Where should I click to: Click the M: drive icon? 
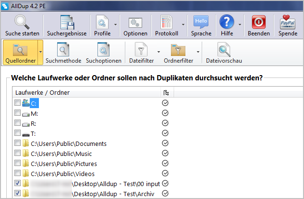pyautogui.click(x=26, y=114)
